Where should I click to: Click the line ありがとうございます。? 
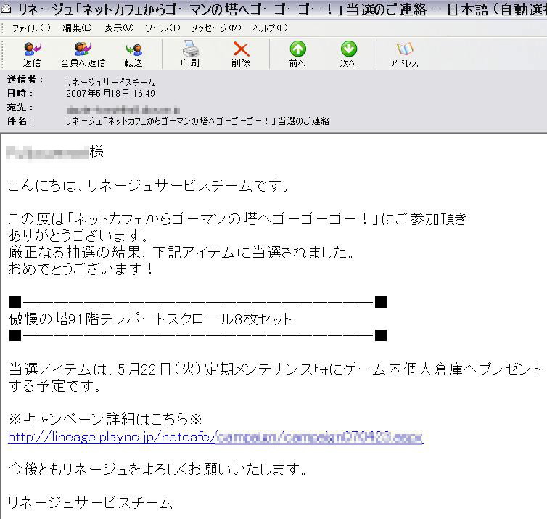click(x=78, y=236)
